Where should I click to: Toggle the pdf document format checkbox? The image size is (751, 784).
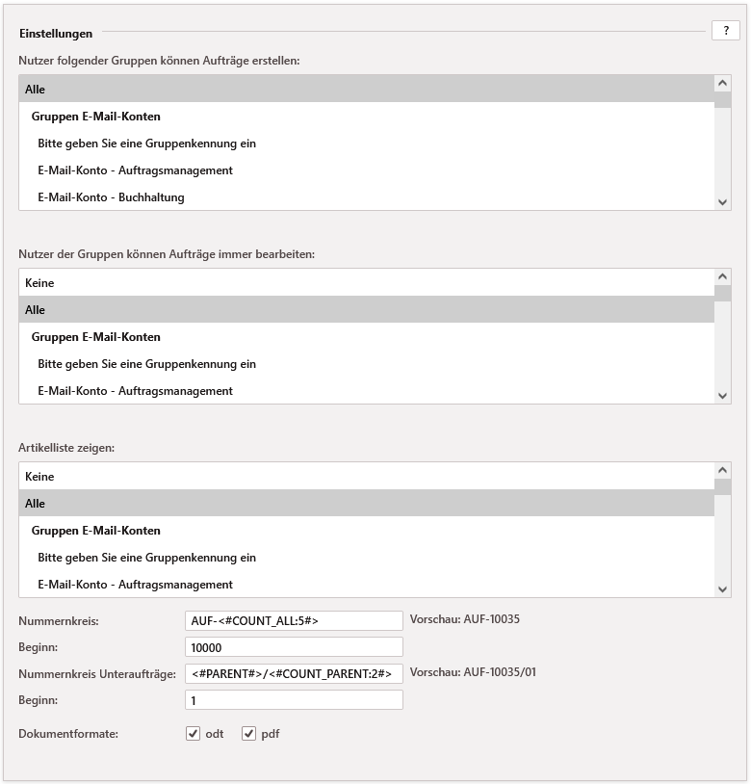[x=249, y=734]
